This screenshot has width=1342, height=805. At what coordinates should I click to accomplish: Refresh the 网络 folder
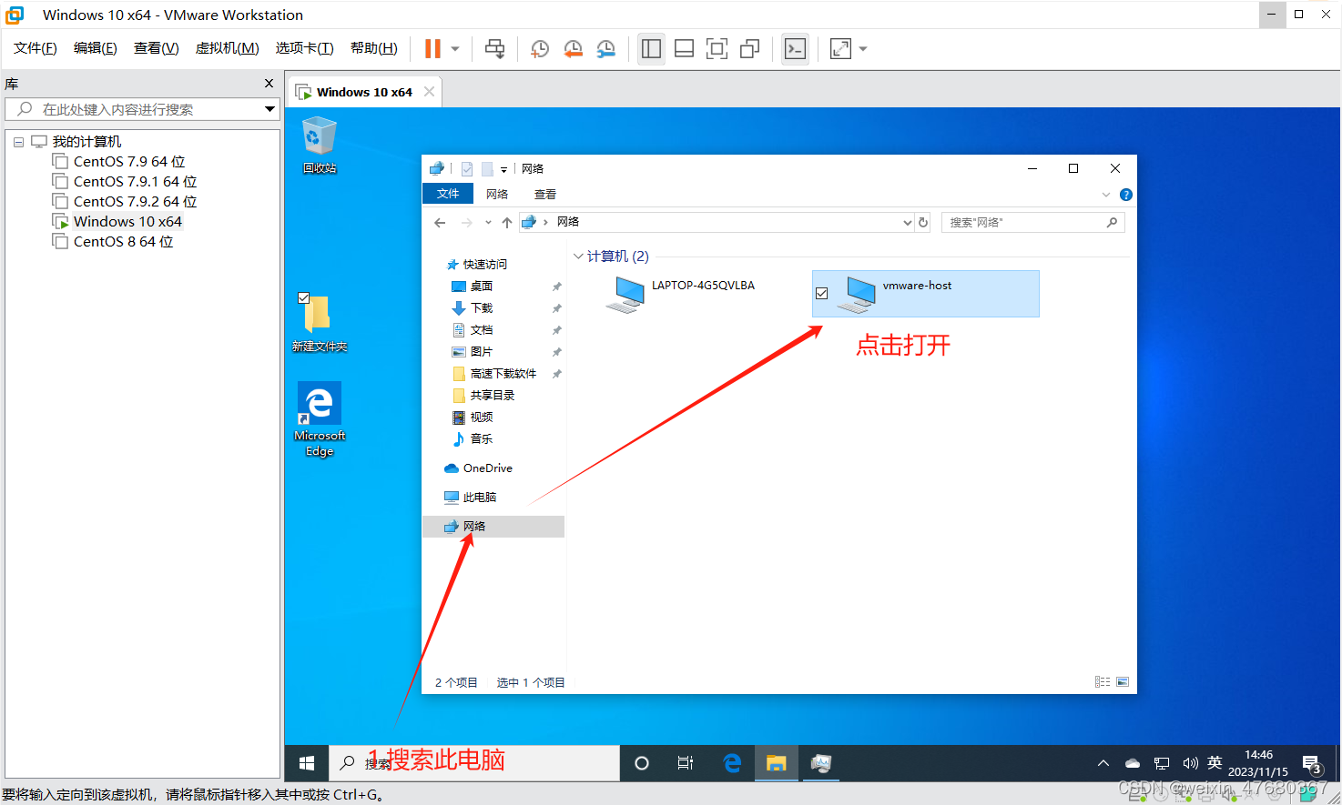(923, 223)
